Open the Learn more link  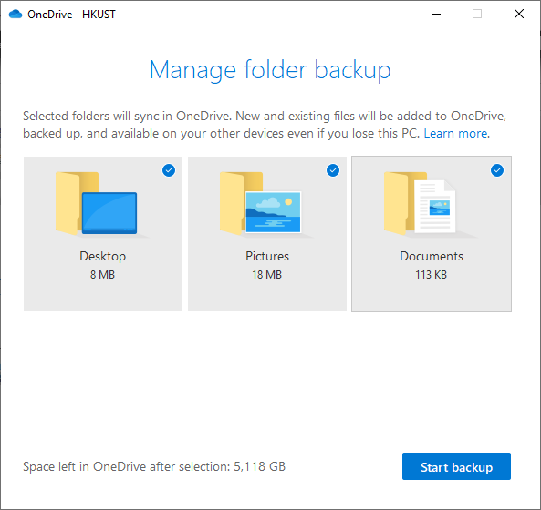[x=456, y=133]
